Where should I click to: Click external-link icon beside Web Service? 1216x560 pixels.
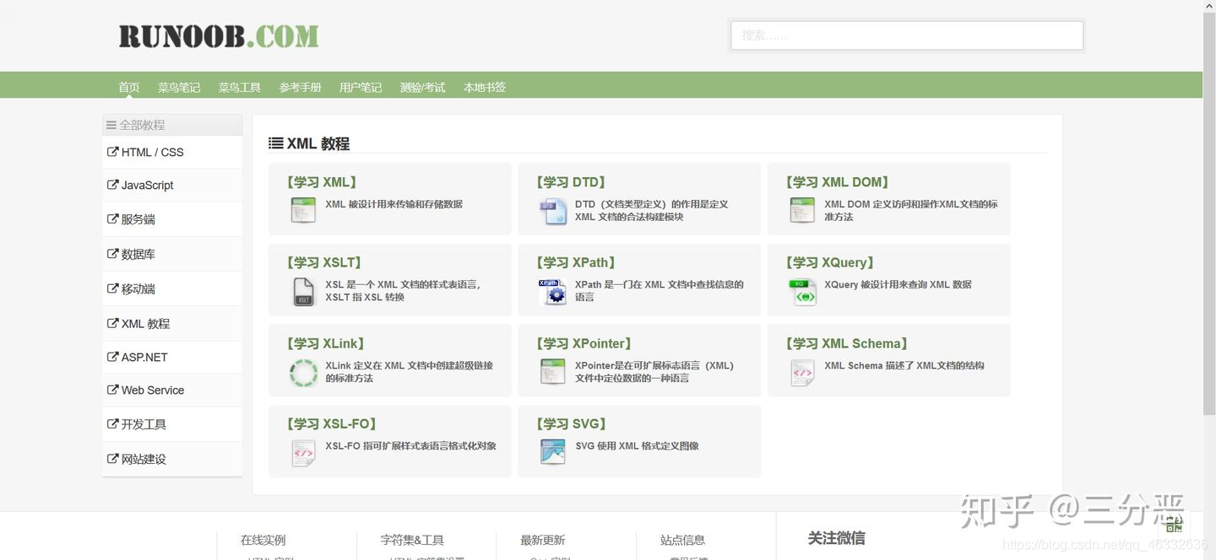(x=112, y=390)
